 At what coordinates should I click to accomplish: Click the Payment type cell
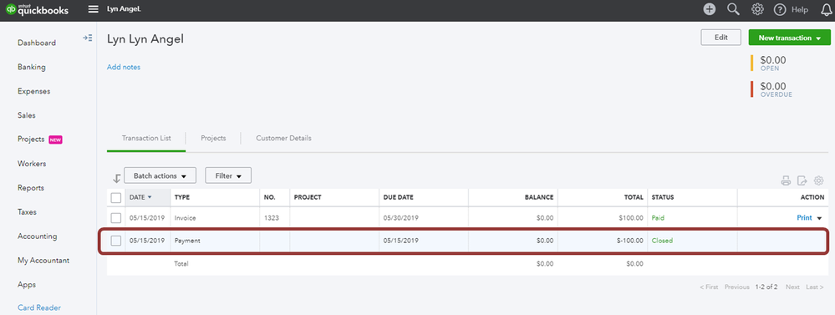coord(187,241)
